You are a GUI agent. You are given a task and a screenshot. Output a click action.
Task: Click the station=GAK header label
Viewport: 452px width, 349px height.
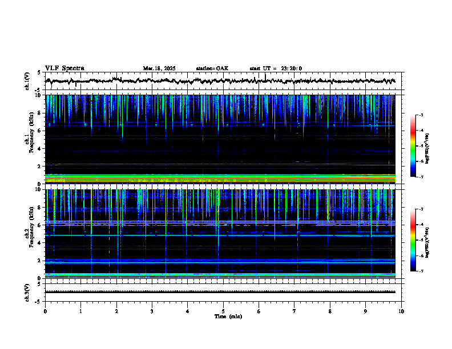pyautogui.click(x=212, y=68)
